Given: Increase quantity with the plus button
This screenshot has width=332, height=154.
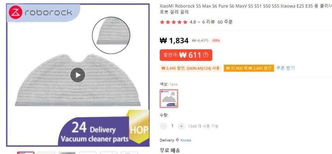Looking at the screenshot, I should (x=181, y=126).
